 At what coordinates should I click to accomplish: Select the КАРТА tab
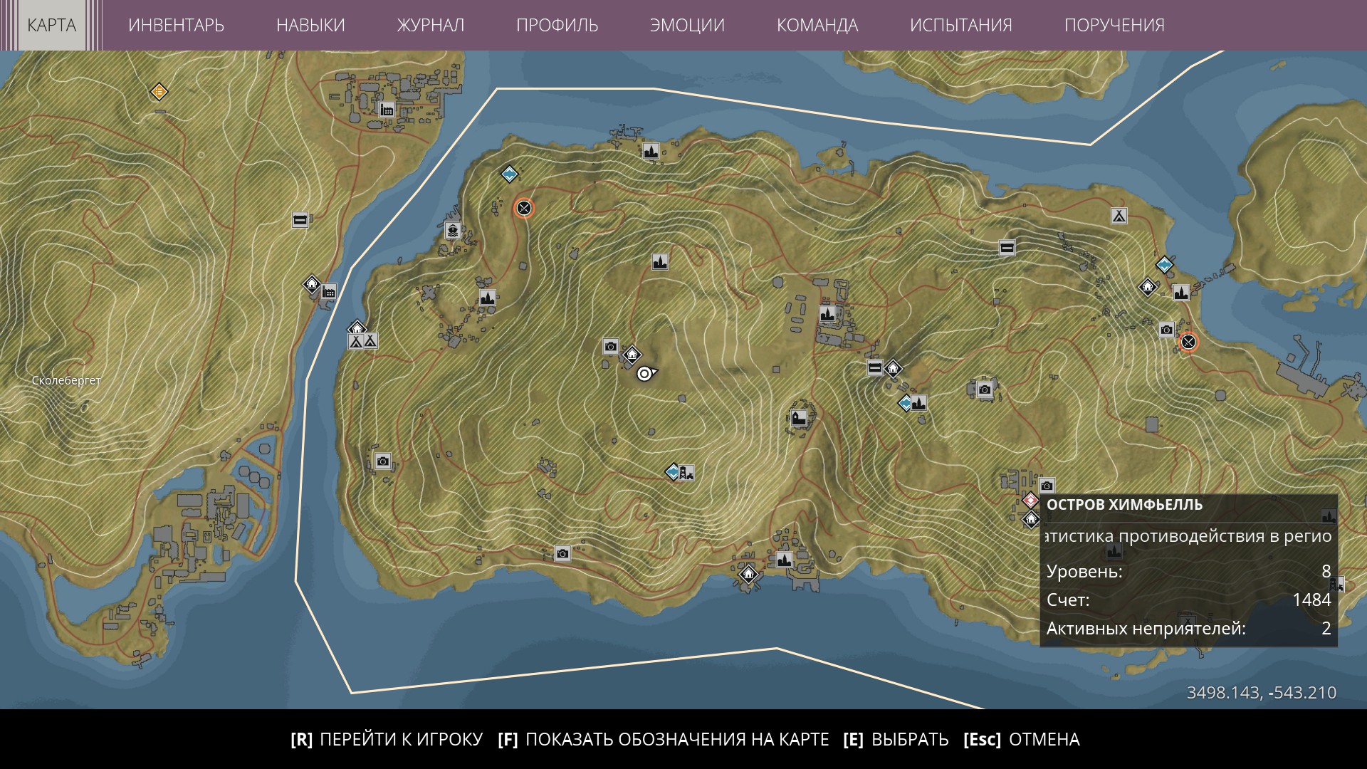tap(52, 25)
